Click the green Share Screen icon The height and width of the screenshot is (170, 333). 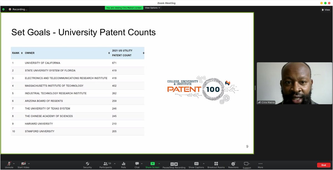coord(152,164)
